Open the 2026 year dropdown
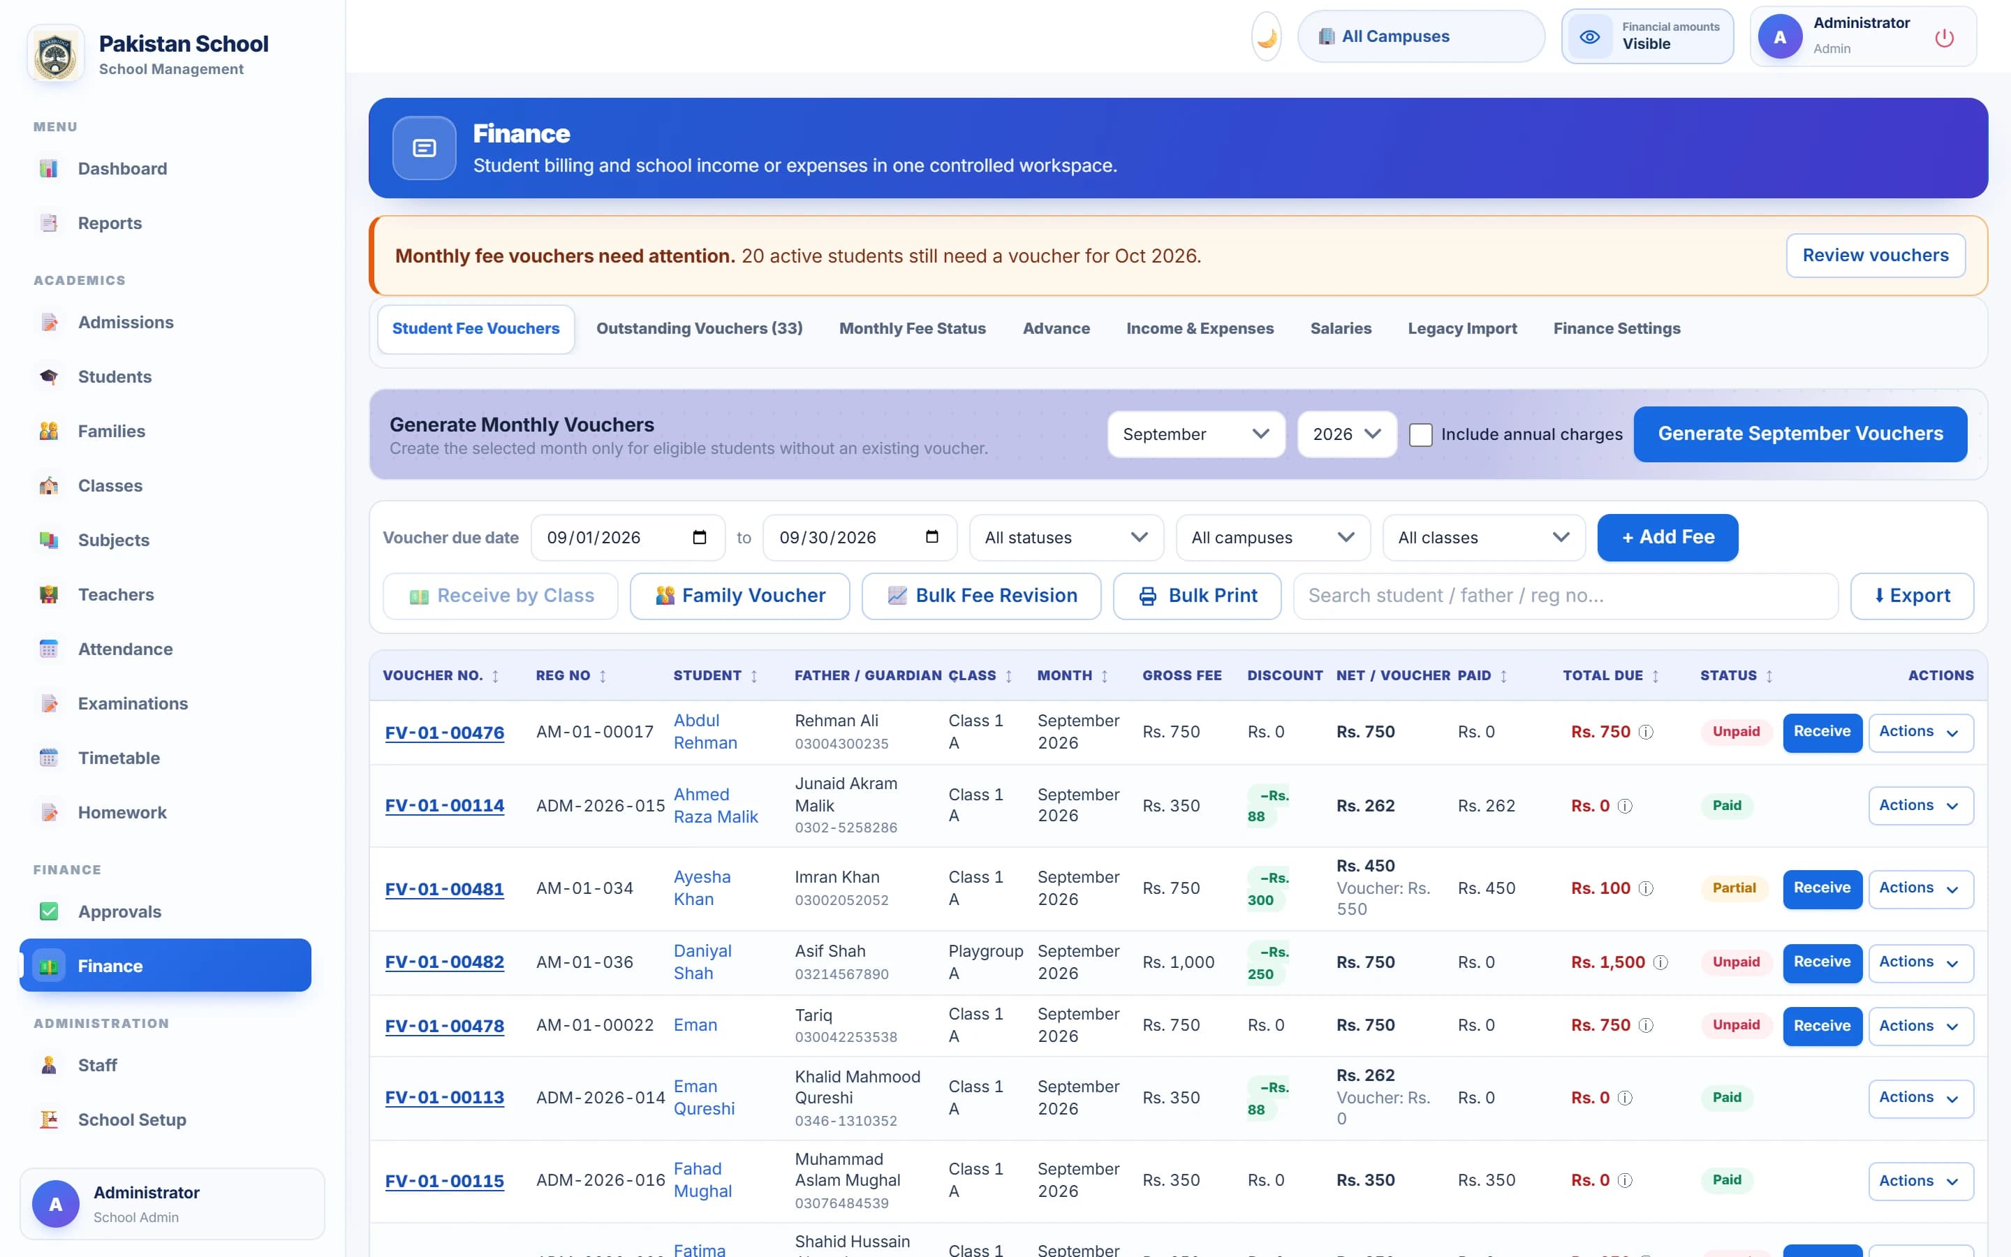Viewport: 2011px width, 1257px height. point(1346,434)
